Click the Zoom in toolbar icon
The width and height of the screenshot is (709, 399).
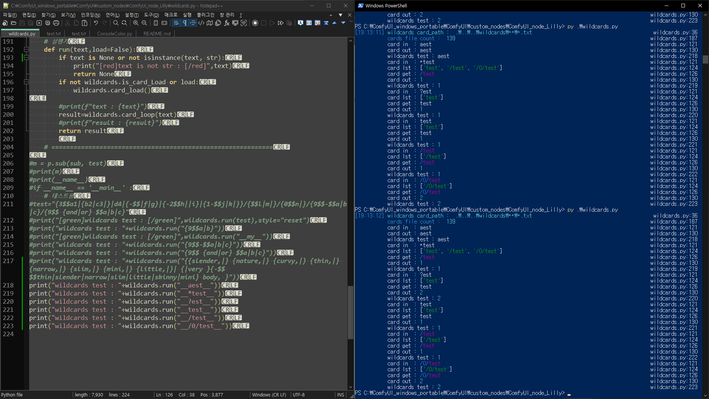136,23
